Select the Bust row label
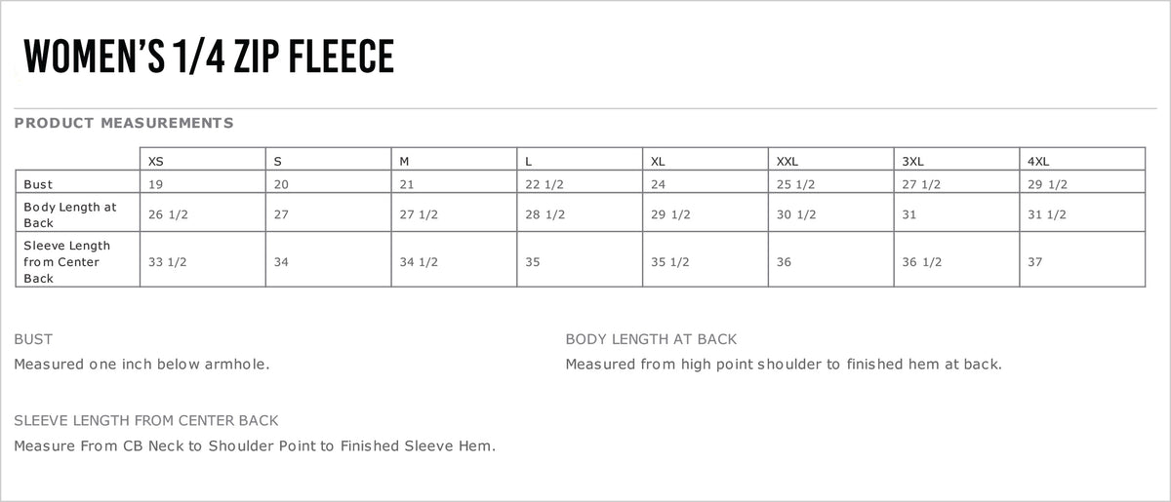Viewport: 1171px width, 502px height. 39,184
